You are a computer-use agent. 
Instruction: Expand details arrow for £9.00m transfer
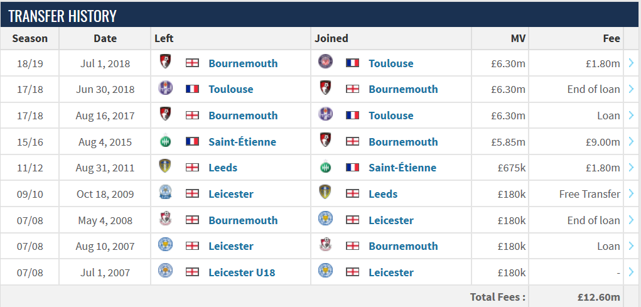631,141
